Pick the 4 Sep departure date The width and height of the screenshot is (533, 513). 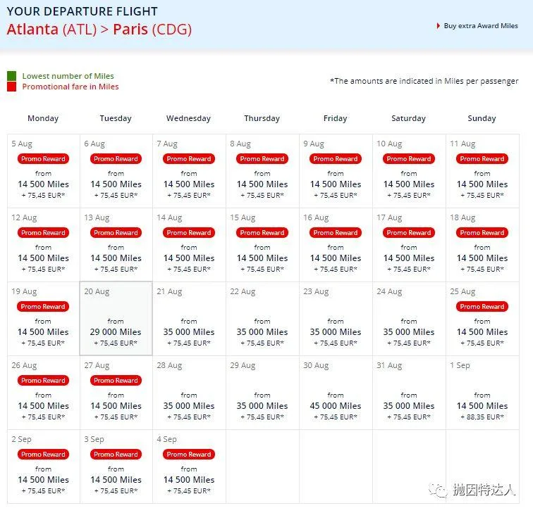coord(189,467)
